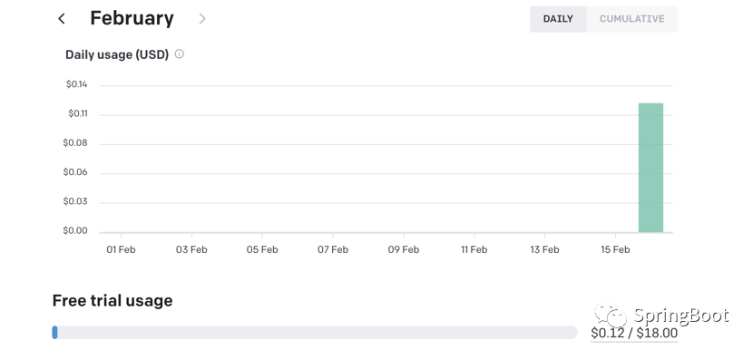Click the February month heading
Screen dimensions: 753x350
point(132,18)
